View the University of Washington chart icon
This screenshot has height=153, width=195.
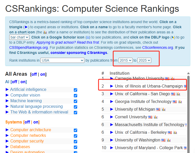169,140
